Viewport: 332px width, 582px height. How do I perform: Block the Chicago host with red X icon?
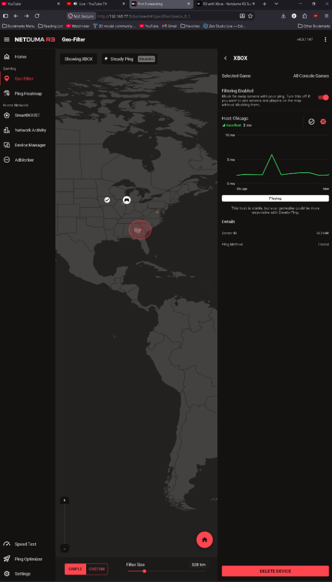pos(323,122)
